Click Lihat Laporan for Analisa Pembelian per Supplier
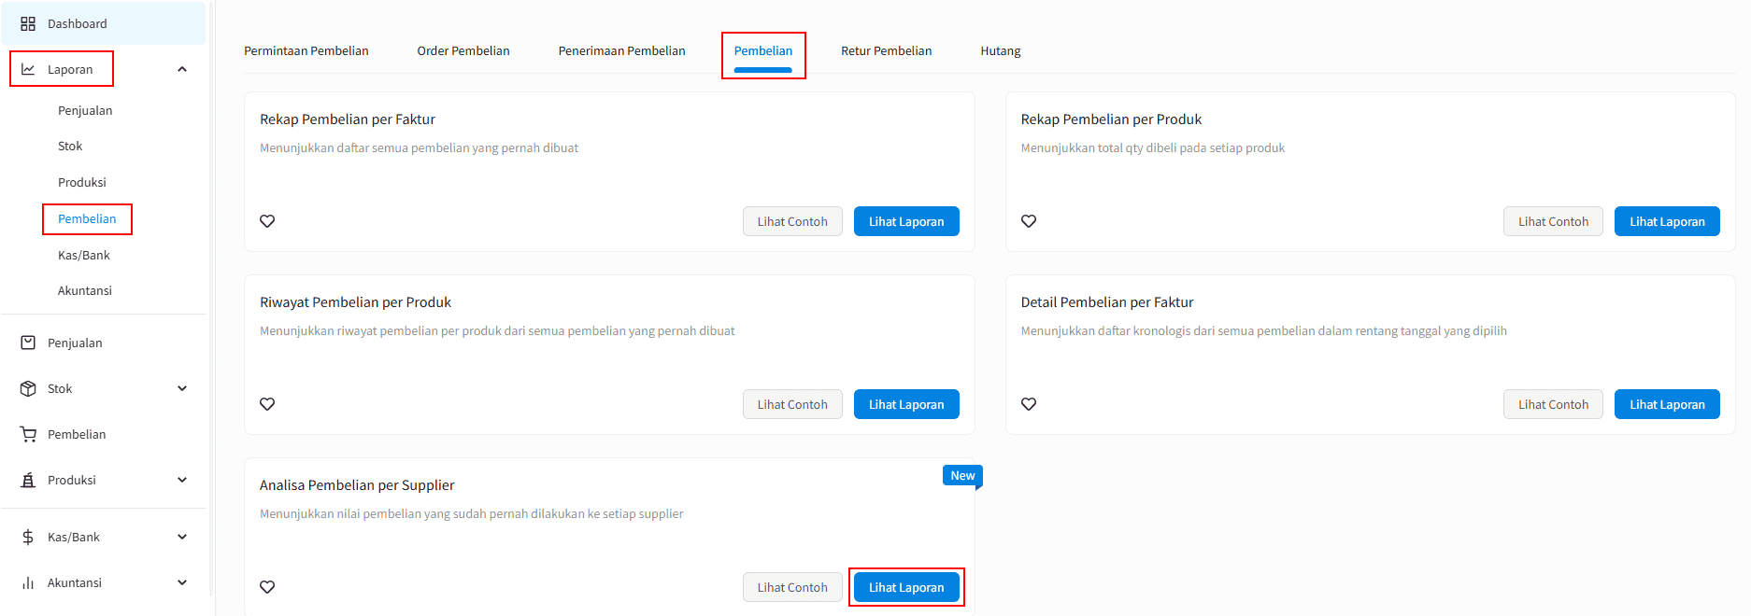Image resolution: width=1751 pixels, height=616 pixels. 906,587
